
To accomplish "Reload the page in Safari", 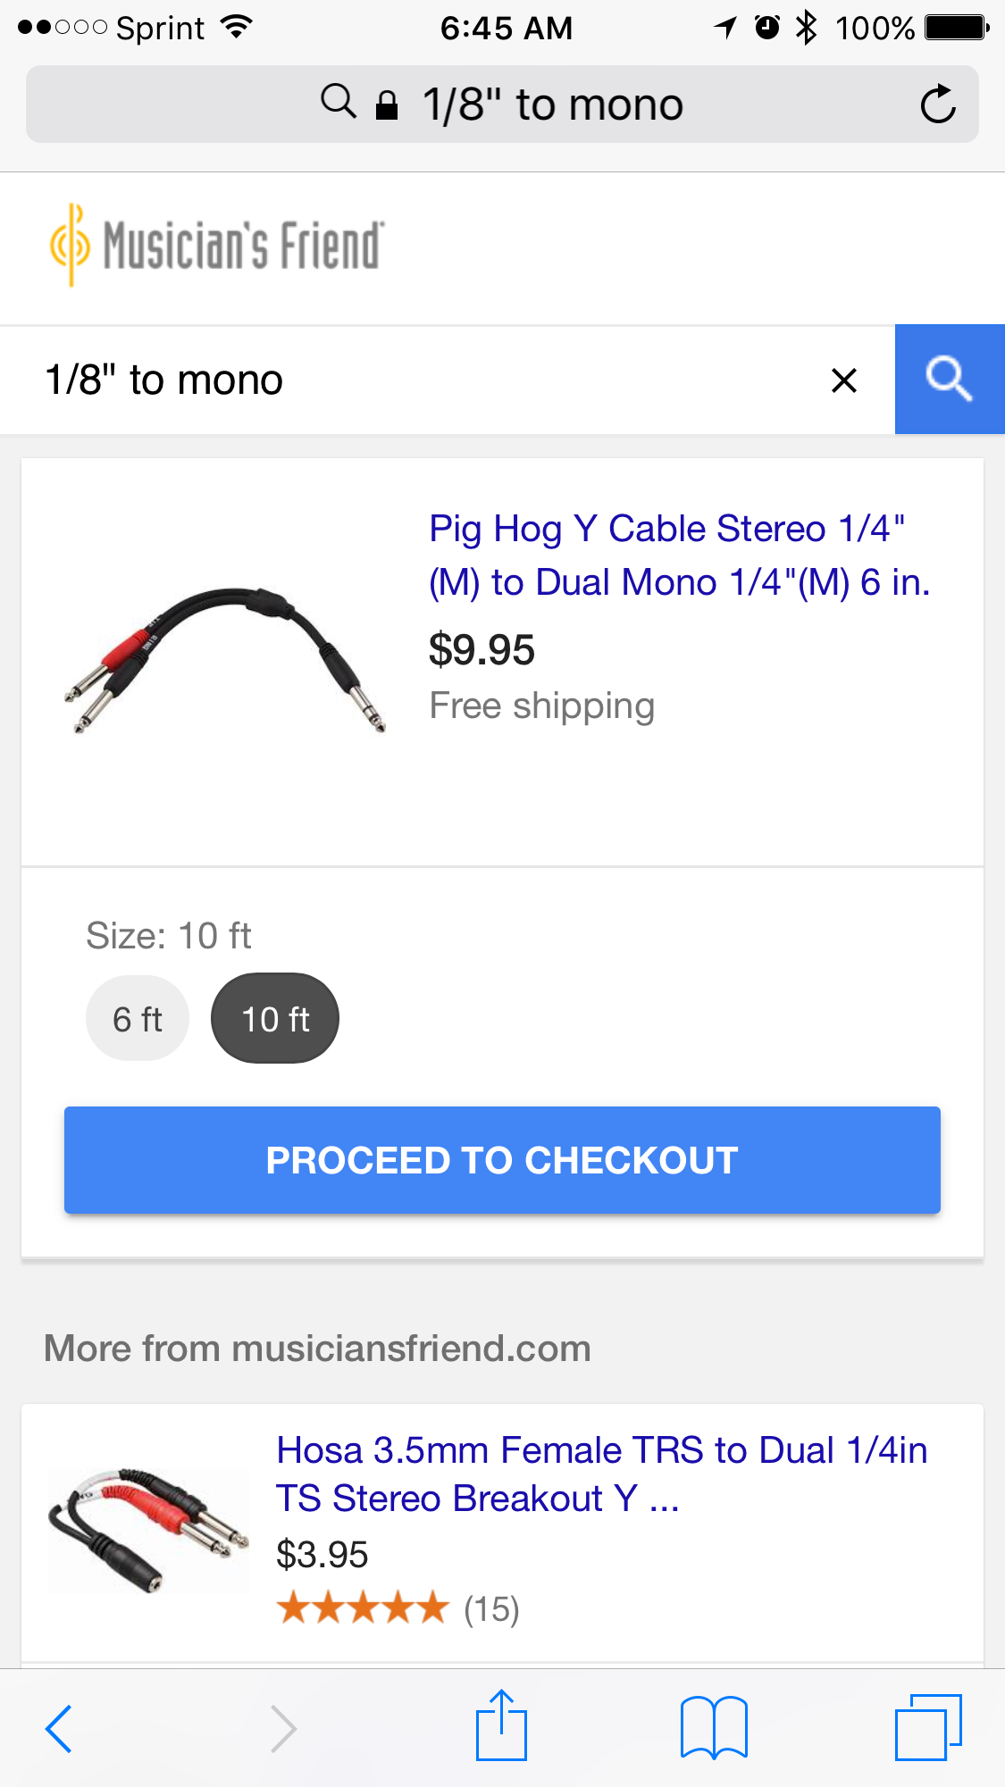I will (x=937, y=104).
